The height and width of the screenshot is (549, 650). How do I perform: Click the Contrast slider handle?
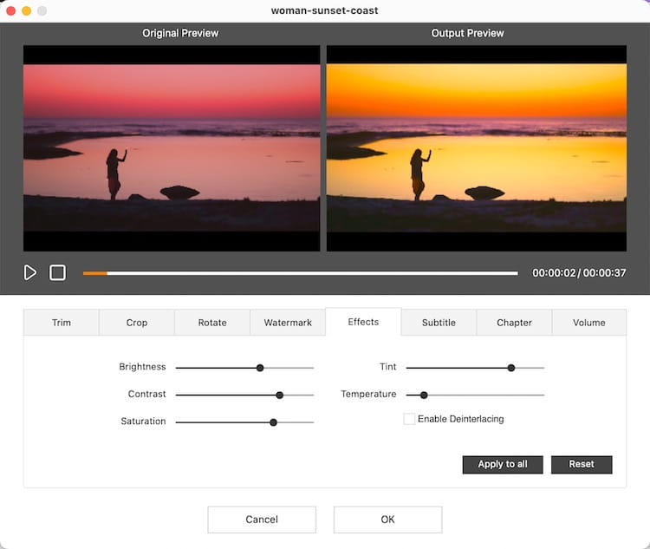tap(280, 395)
